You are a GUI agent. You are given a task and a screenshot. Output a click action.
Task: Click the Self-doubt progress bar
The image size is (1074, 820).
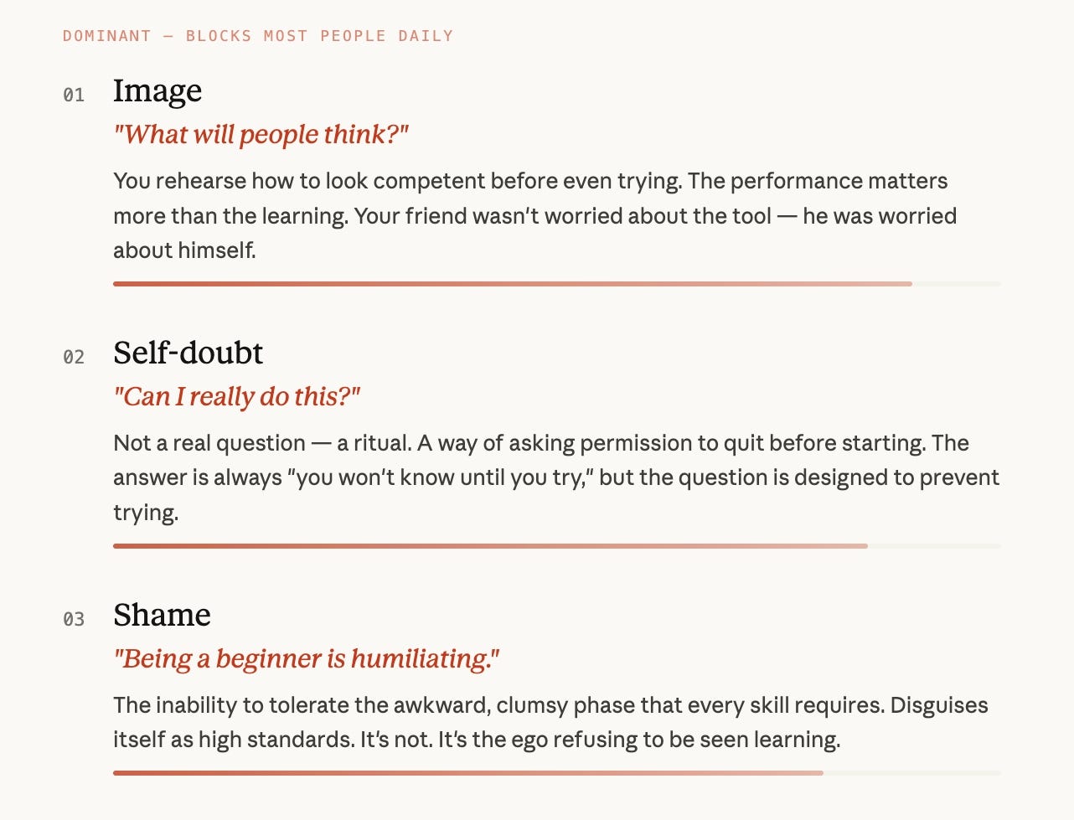coord(557,546)
